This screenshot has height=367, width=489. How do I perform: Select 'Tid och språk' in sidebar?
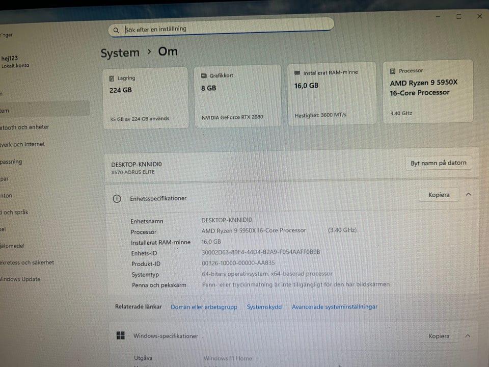[x=14, y=213]
